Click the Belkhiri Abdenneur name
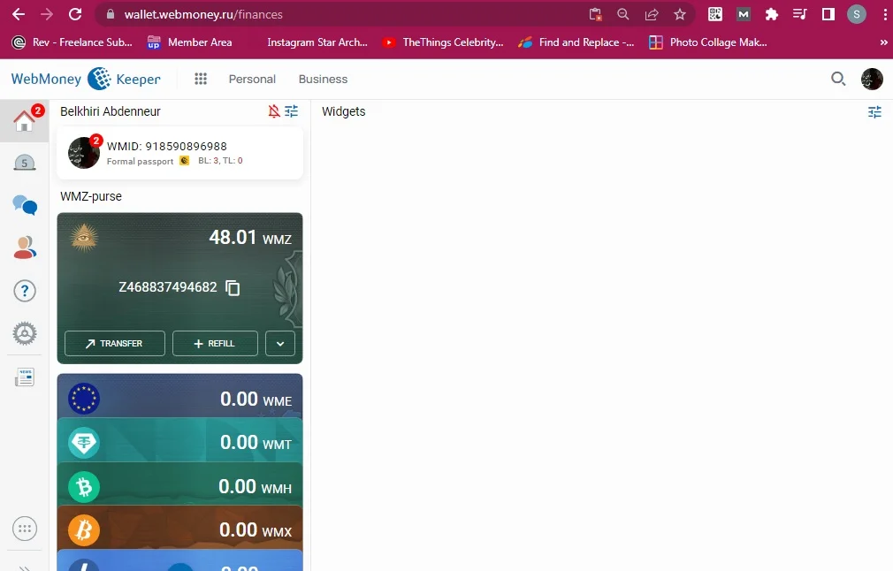The image size is (893, 571). (111, 111)
